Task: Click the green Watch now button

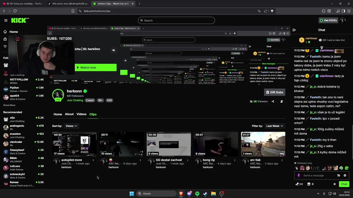Action: (x=95, y=68)
